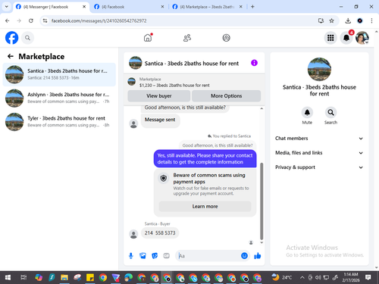The image size is (379, 284).
Task: Record a voice clip with microphone icon
Action: (x=131, y=256)
